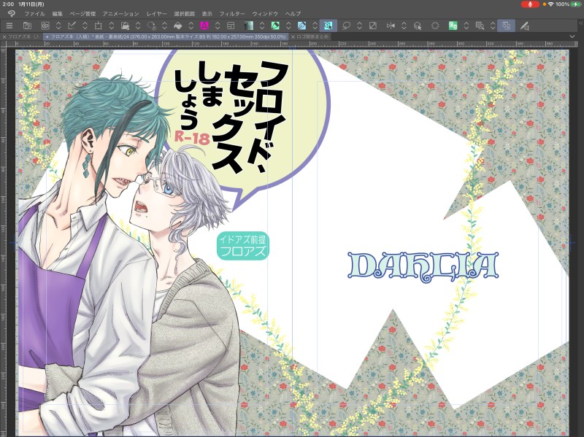Open the 編集 menu
The height and width of the screenshot is (437, 584).
(x=58, y=14)
